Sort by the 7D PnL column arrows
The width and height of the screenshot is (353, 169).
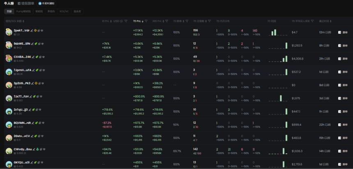[142, 21]
